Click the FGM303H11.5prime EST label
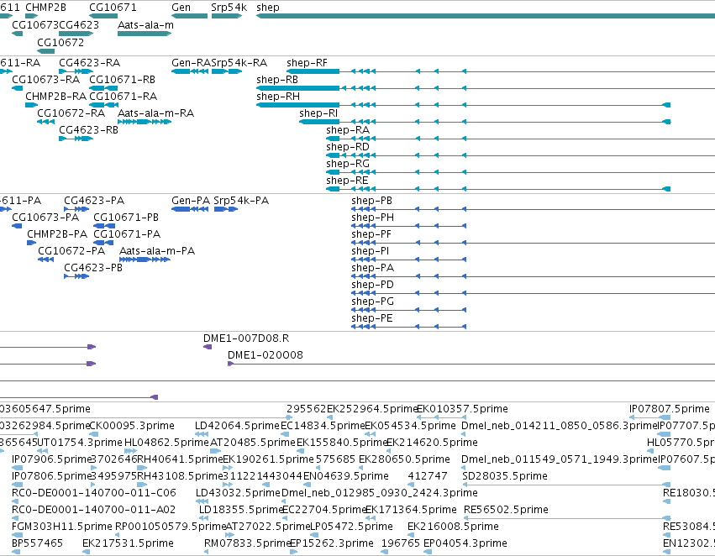This screenshot has width=715, height=556. [x=62, y=527]
